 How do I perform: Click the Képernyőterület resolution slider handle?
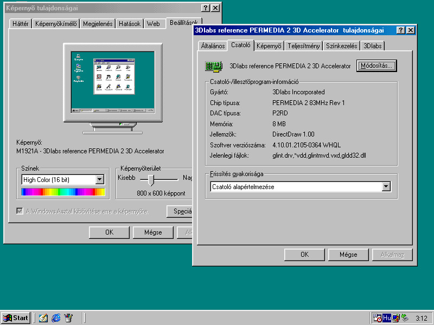tap(151, 180)
